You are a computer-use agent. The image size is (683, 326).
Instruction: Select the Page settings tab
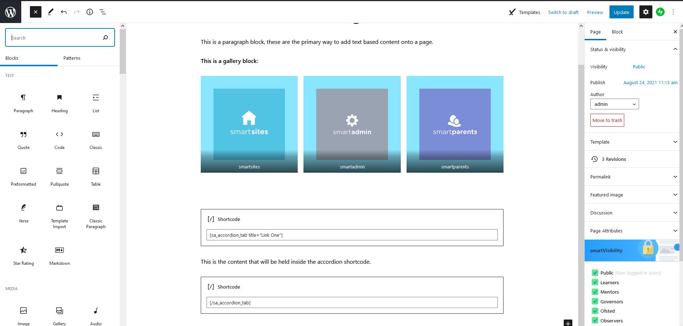595,32
